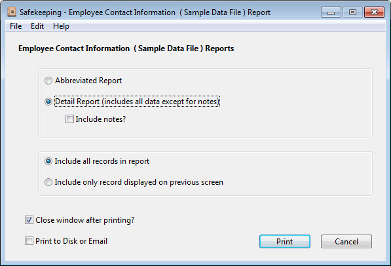391x266 pixels.
Task: Click the window title bar text
Action: (145, 12)
